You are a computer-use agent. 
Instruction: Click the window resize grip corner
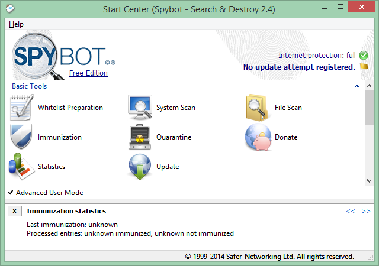click(371, 258)
